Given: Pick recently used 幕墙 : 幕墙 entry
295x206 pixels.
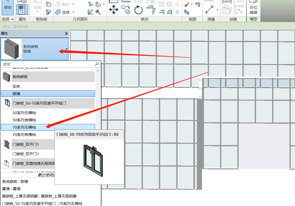Looking at the screenshot, I should (x=11, y=189).
